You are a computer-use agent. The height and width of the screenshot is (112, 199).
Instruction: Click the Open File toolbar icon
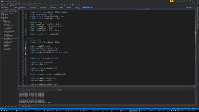pos(10,5)
